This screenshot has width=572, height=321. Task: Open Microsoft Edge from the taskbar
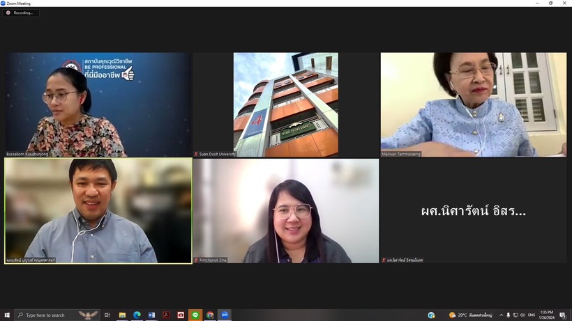point(137,315)
